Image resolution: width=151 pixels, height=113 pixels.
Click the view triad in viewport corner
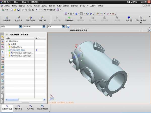click(x=52, y=98)
